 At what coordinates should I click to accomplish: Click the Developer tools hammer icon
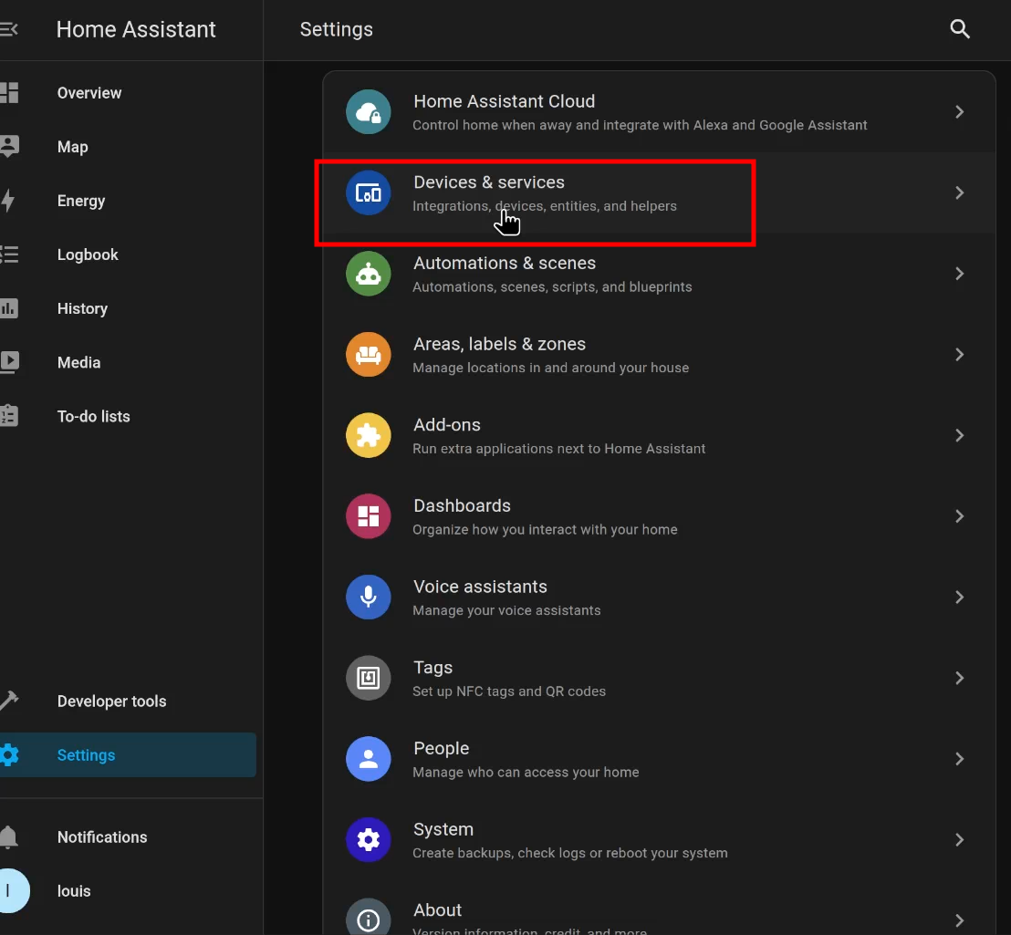coord(9,701)
